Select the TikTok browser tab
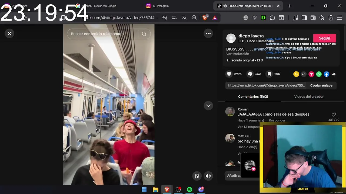This screenshot has height=194, width=346. click(248, 6)
